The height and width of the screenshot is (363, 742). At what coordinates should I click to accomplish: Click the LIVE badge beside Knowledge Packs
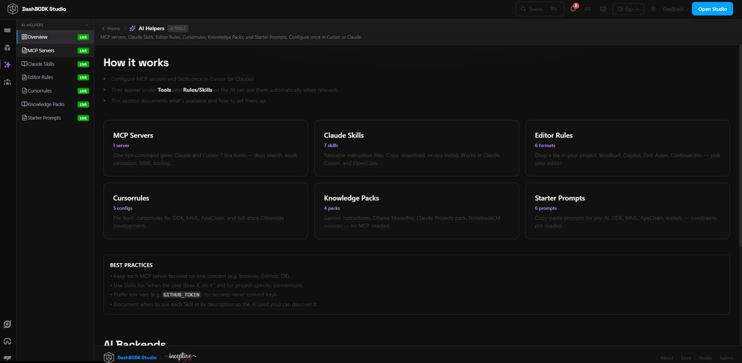83,105
